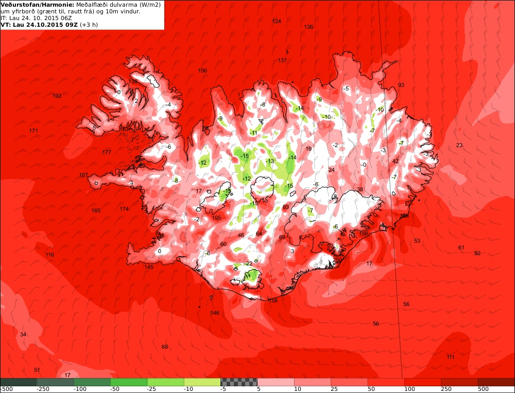
Task: Select the value 93 off the northeast coast
Action: click(x=401, y=85)
